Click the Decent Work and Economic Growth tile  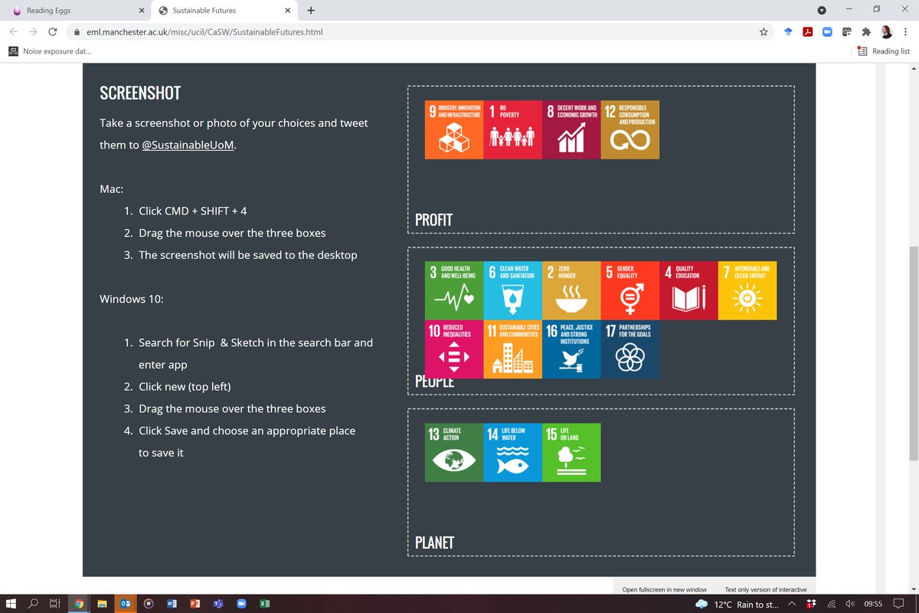click(x=571, y=129)
